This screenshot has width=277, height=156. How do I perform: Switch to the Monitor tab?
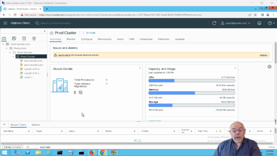pos(71,39)
